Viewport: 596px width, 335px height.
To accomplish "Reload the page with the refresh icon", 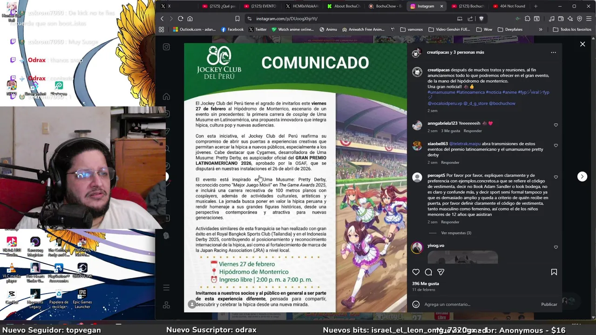I will click(x=180, y=19).
